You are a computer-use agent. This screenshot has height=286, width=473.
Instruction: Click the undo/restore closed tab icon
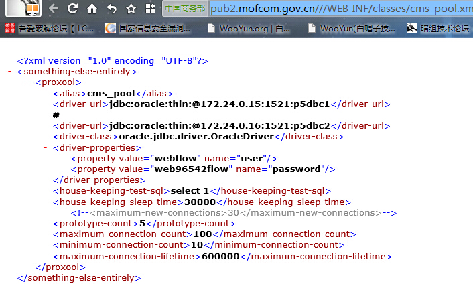pos(111,9)
